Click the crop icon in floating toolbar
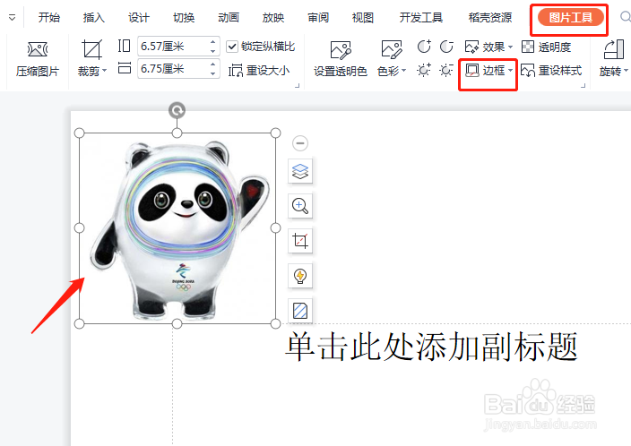Image resolution: width=631 pixels, height=446 pixels. (x=300, y=241)
